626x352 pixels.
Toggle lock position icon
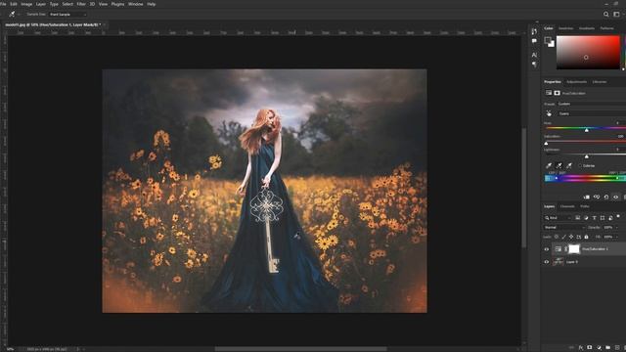coord(571,237)
